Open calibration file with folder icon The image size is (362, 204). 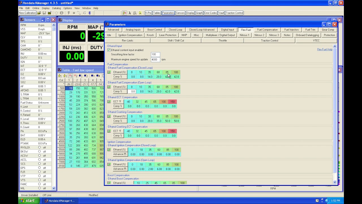tap(39, 13)
